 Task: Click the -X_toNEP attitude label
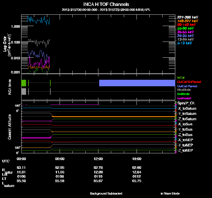tap(185, 140)
